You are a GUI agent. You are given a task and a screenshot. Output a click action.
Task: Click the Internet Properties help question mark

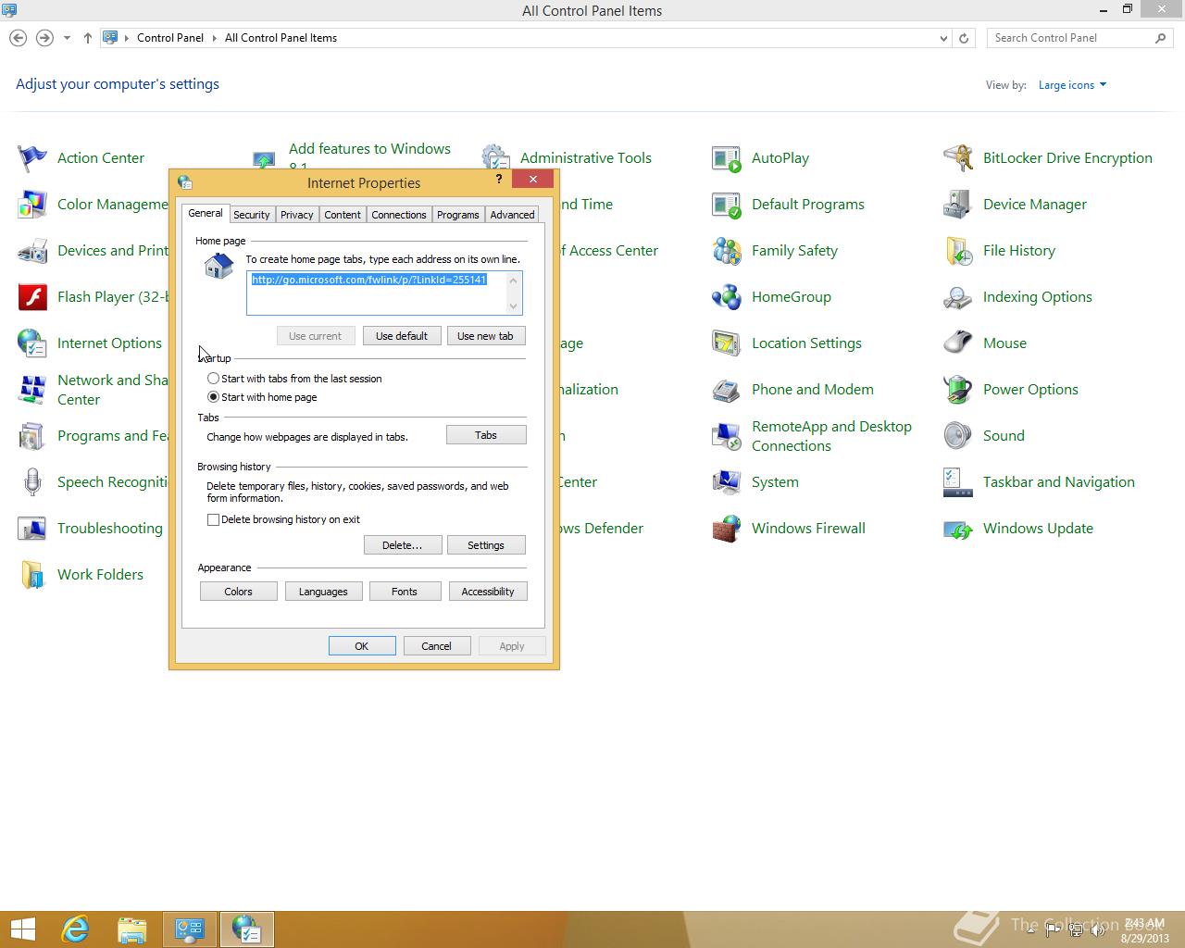point(499,179)
